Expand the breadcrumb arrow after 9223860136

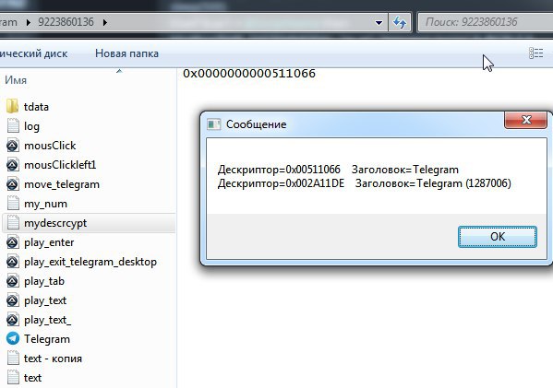click(104, 22)
